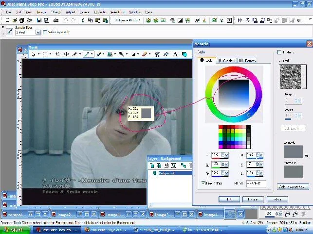Viewport: 313px width, 234px height.
Task: Click the New layer icon in Layers palette
Action: point(152,165)
